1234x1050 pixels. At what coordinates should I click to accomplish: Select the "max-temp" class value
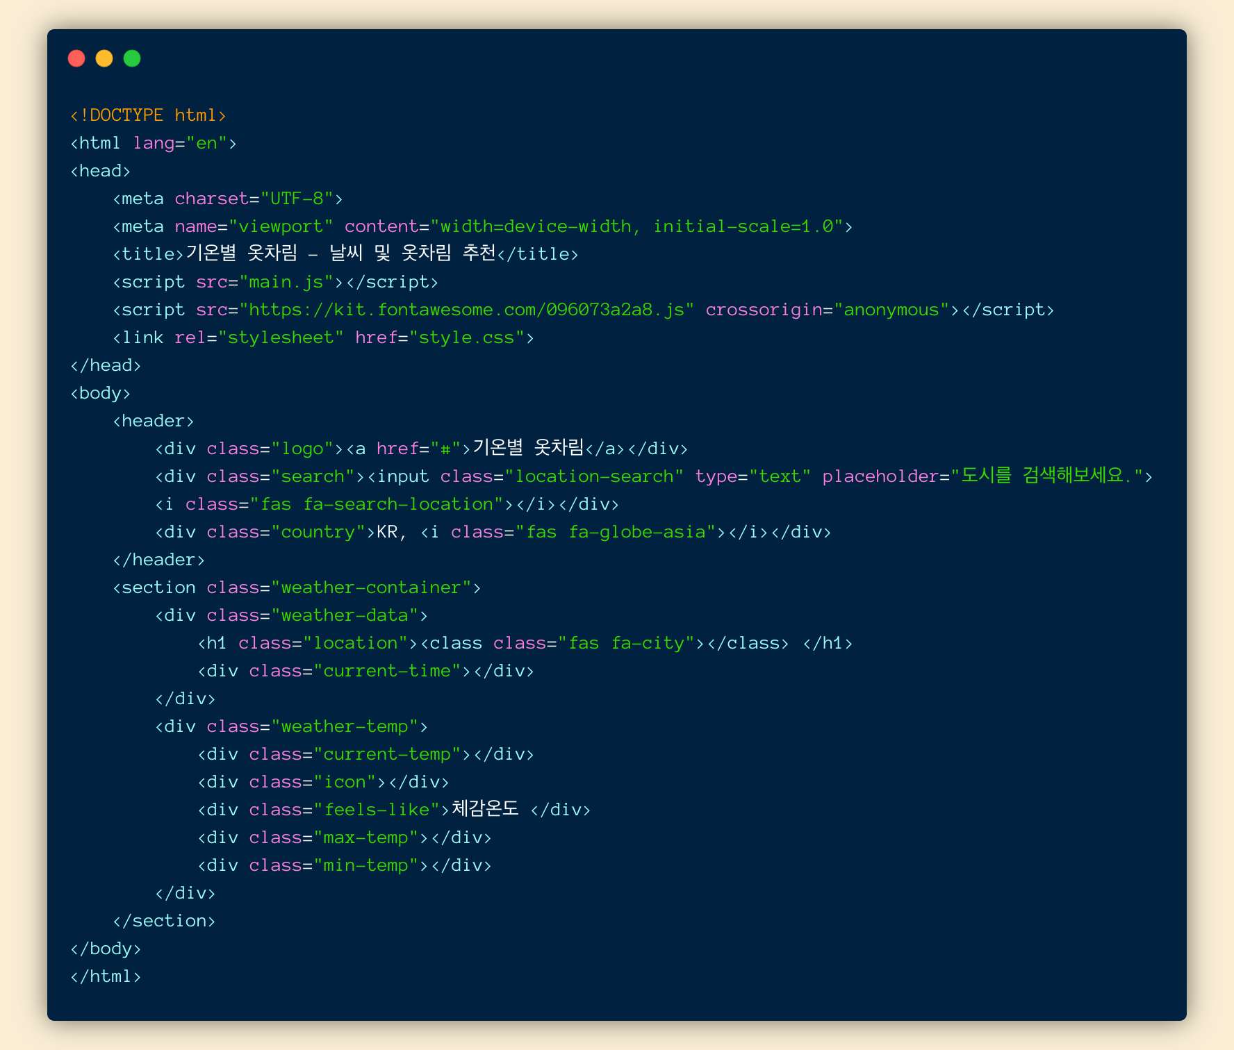coord(366,837)
